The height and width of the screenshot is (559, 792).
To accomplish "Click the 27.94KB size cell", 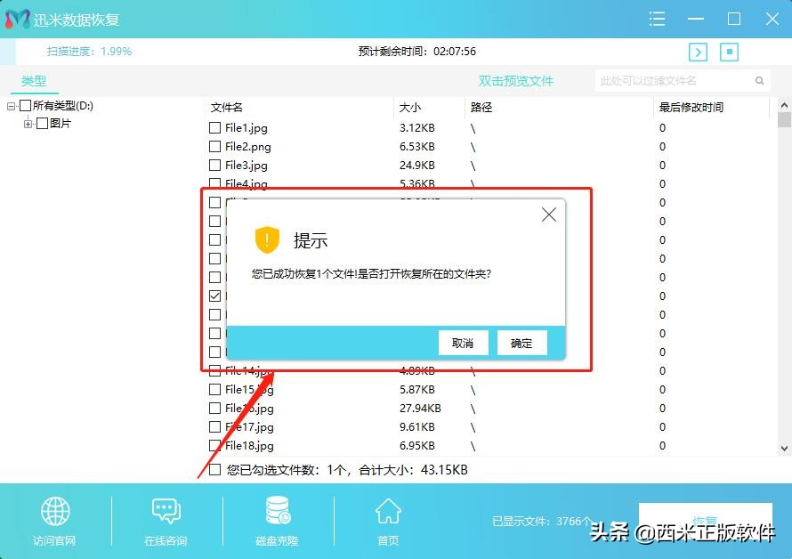I will tap(420, 409).
